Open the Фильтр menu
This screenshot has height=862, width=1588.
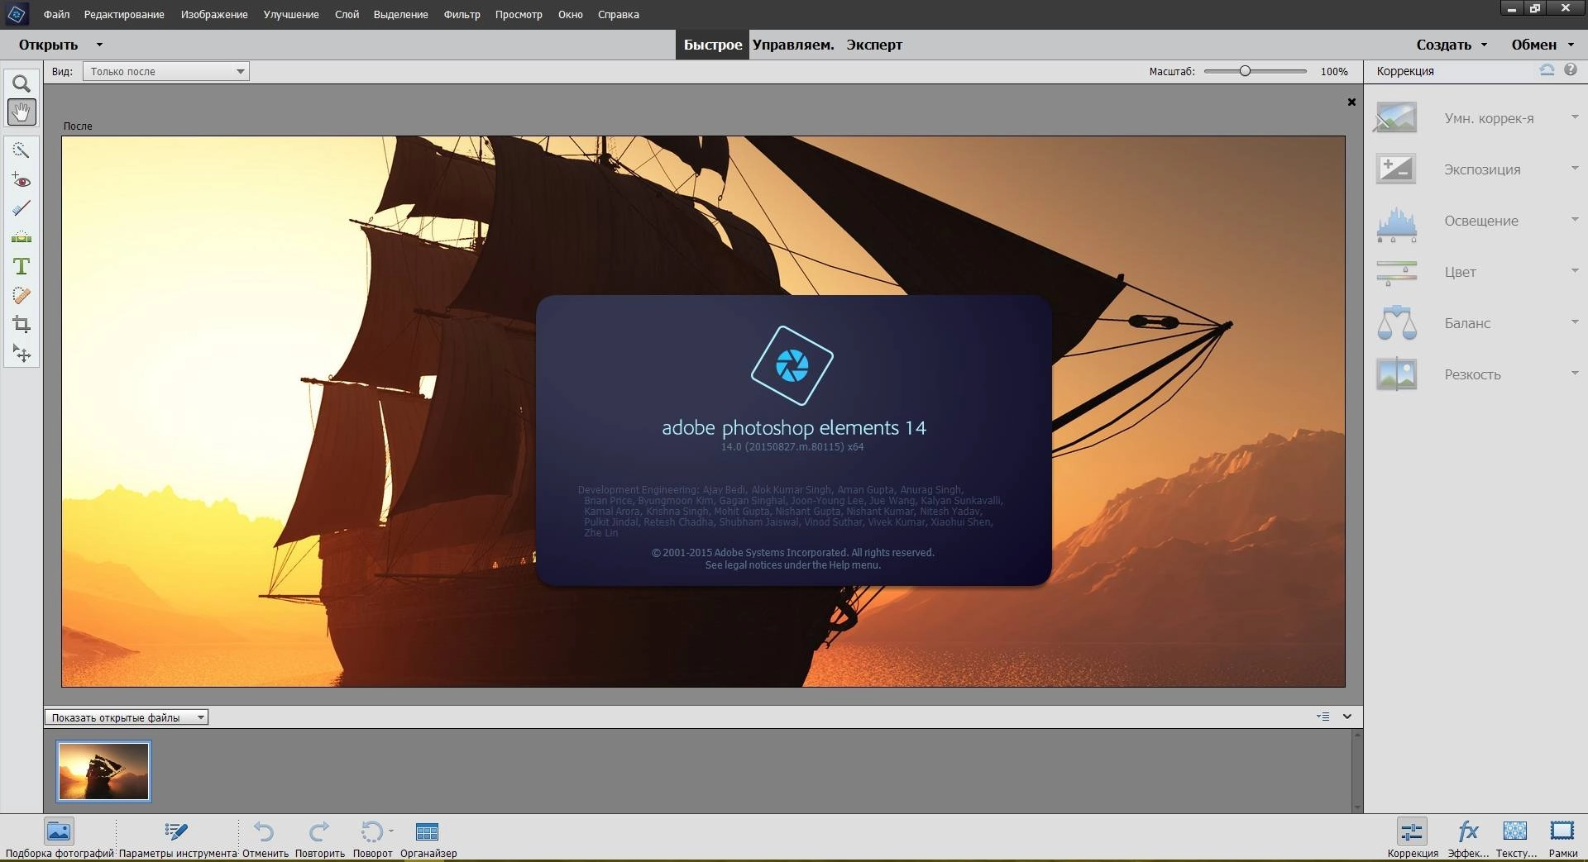(462, 14)
